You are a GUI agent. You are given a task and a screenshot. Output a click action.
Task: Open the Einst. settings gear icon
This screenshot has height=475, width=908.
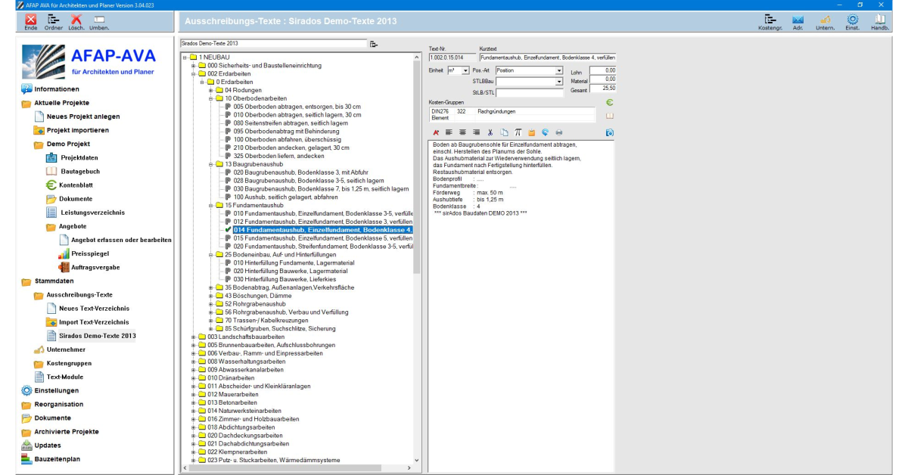click(852, 19)
